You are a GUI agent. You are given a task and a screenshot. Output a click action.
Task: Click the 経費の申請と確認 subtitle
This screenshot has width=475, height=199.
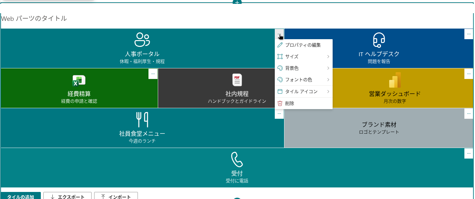[79, 101]
